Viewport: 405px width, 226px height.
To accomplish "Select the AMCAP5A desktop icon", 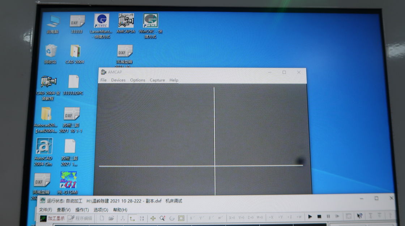I will point(126,21).
